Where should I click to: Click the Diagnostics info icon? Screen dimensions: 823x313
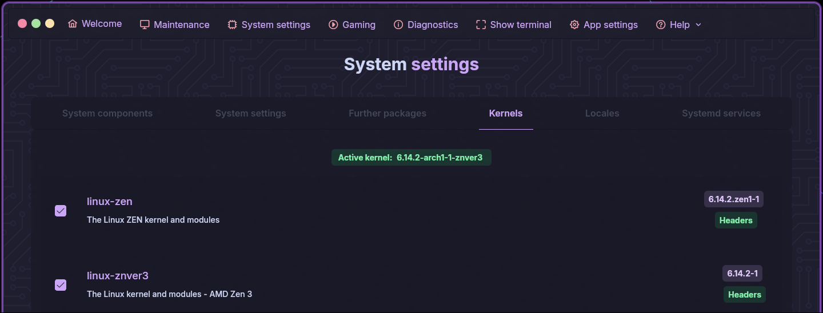398,25
